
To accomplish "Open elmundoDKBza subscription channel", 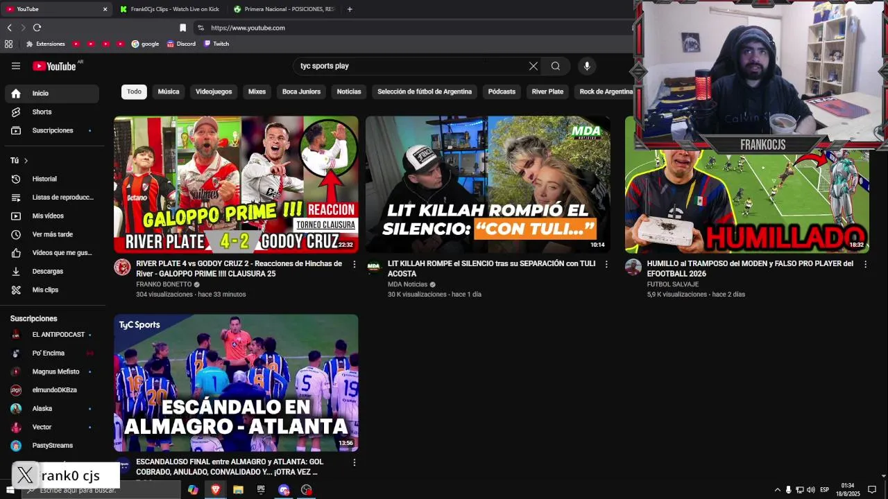I will point(51,390).
